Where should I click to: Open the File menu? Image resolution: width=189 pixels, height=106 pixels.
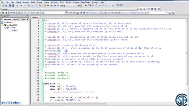click(2, 2)
